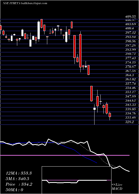Click the last red candlestick on the chart

pos(110,115)
